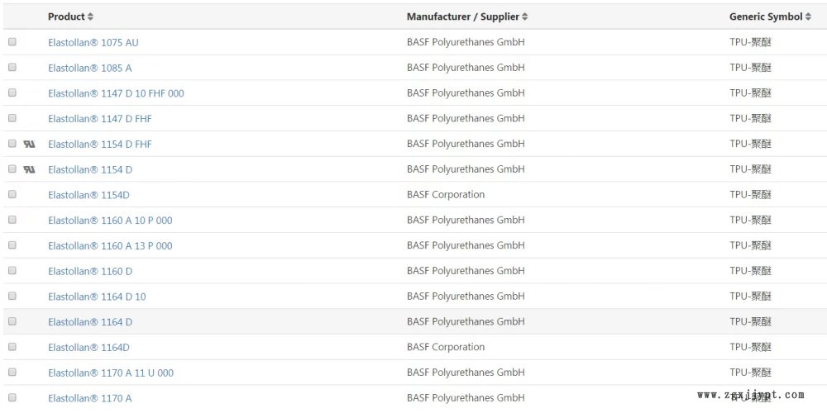Select the checkbox for Elastollan 1085 A
The width and height of the screenshot is (827, 413).
[x=12, y=67]
